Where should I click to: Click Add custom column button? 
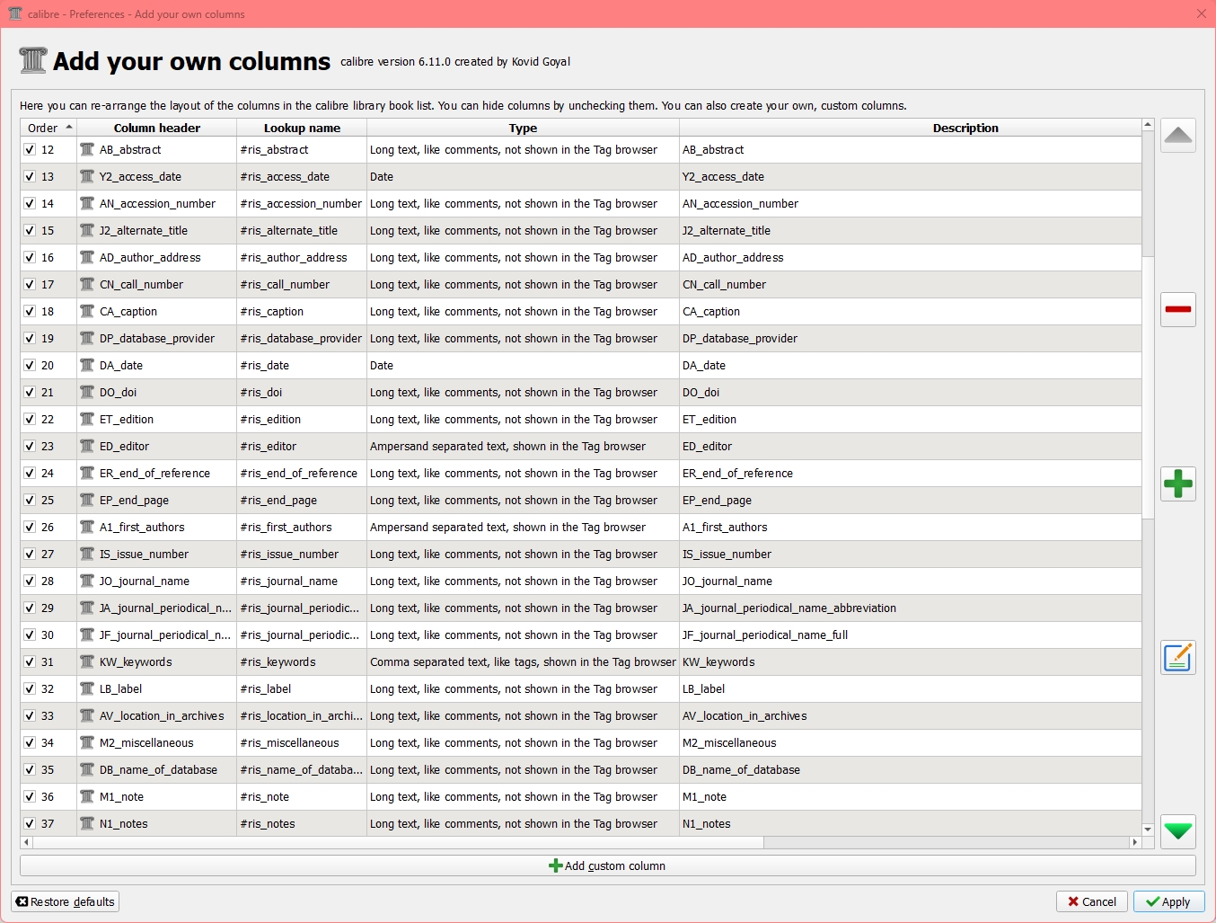coord(608,865)
